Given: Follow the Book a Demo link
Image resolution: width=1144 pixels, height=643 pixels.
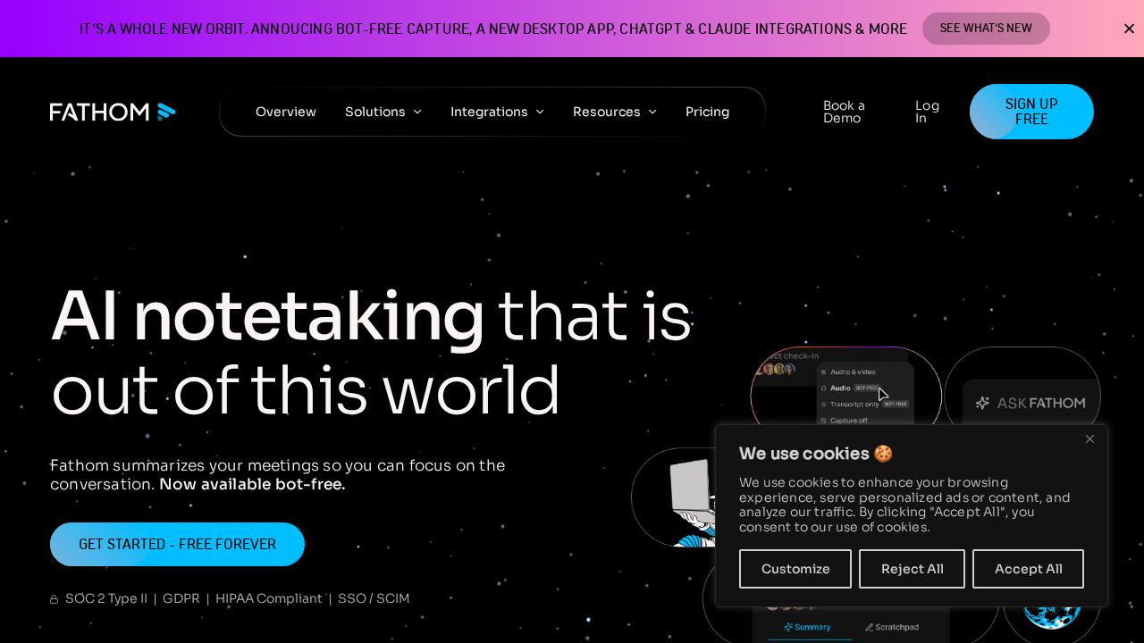Looking at the screenshot, I should pos(844,112).
